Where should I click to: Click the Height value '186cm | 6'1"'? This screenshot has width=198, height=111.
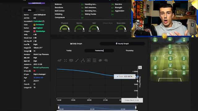point(38,48)
